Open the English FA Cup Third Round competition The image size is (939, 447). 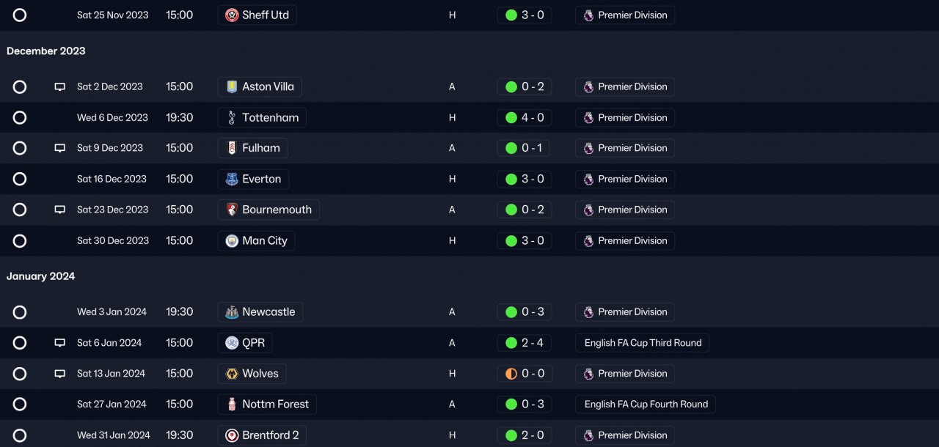(x=643, y=343)
